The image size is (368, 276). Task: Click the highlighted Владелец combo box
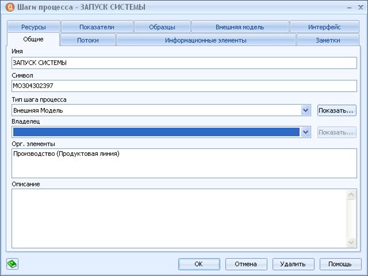coord(161,132)
